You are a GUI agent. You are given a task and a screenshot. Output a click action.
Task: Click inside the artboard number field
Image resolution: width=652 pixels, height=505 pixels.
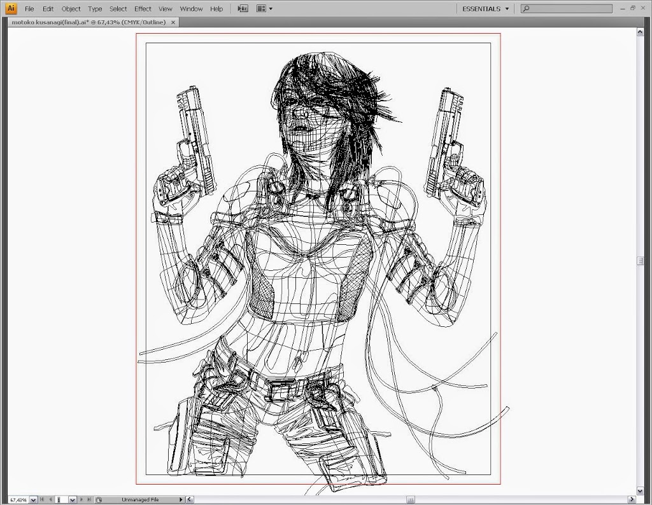(60, 499)
